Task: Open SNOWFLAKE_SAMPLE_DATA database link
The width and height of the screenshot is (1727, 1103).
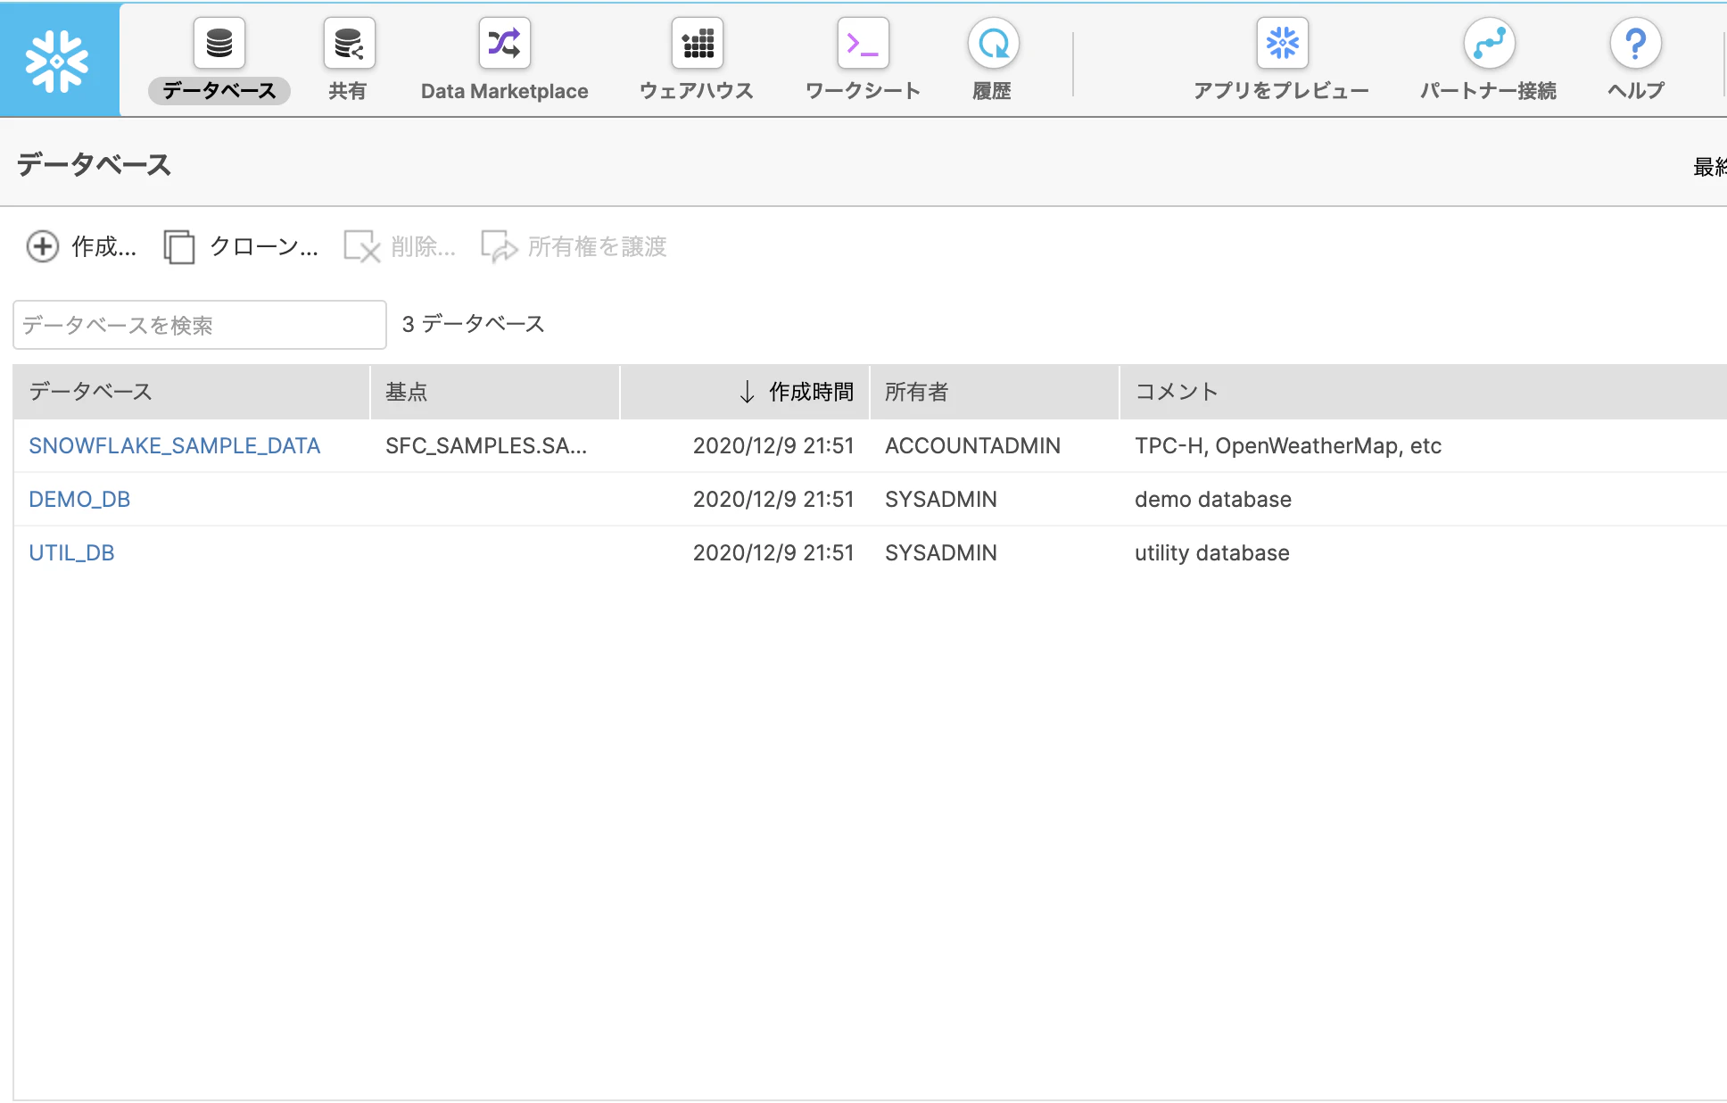Action: (174, 445)
